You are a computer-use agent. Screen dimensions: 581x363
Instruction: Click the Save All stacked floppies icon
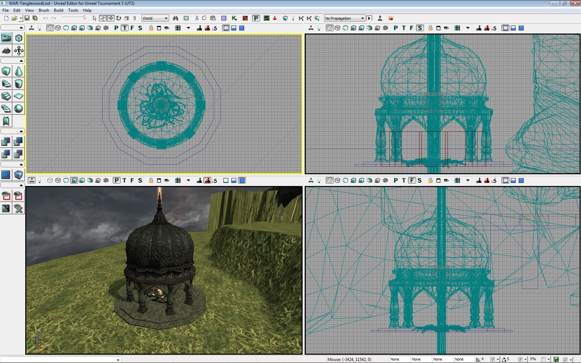coord(35,18)
